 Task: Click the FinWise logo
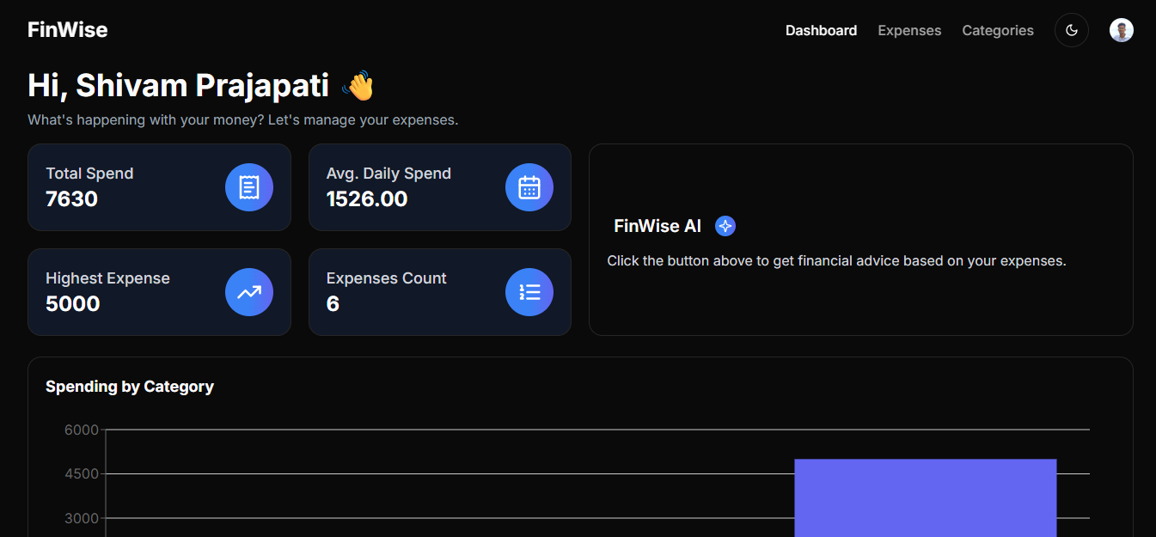point(68,30)
